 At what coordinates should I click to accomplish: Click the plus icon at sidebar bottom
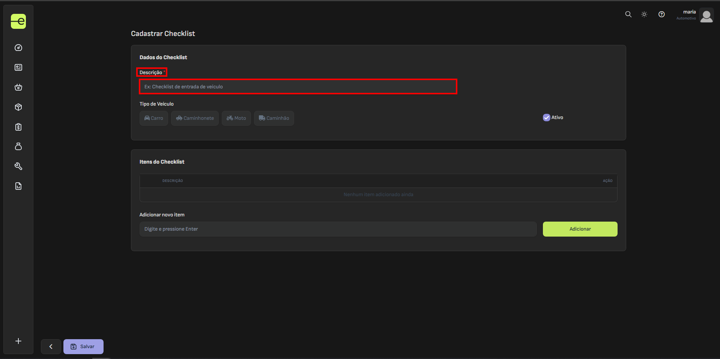(x=18, y=341)
